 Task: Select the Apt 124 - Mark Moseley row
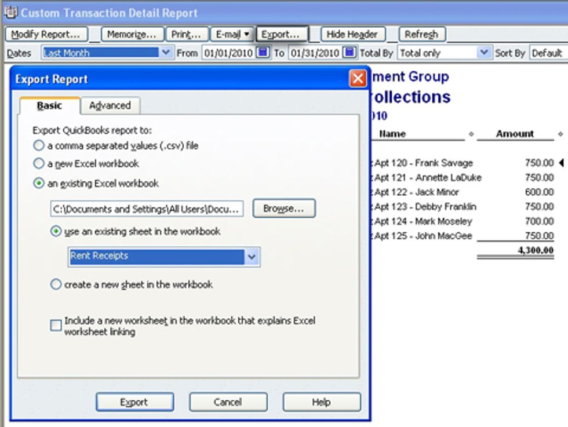[463, 221]
